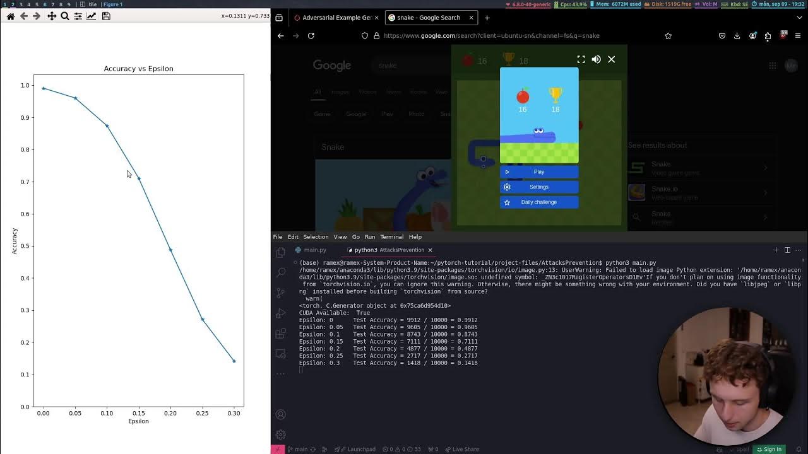Open the VS Code View menu
This screenshot has height=454, width=808.
coord(340,237)
